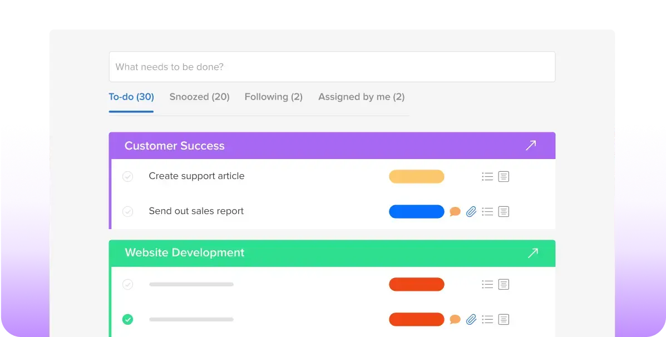Click the paperclip icon on the completed Website Development task
This screenshot has width=666, height=337.
click(x=471, y=319)
